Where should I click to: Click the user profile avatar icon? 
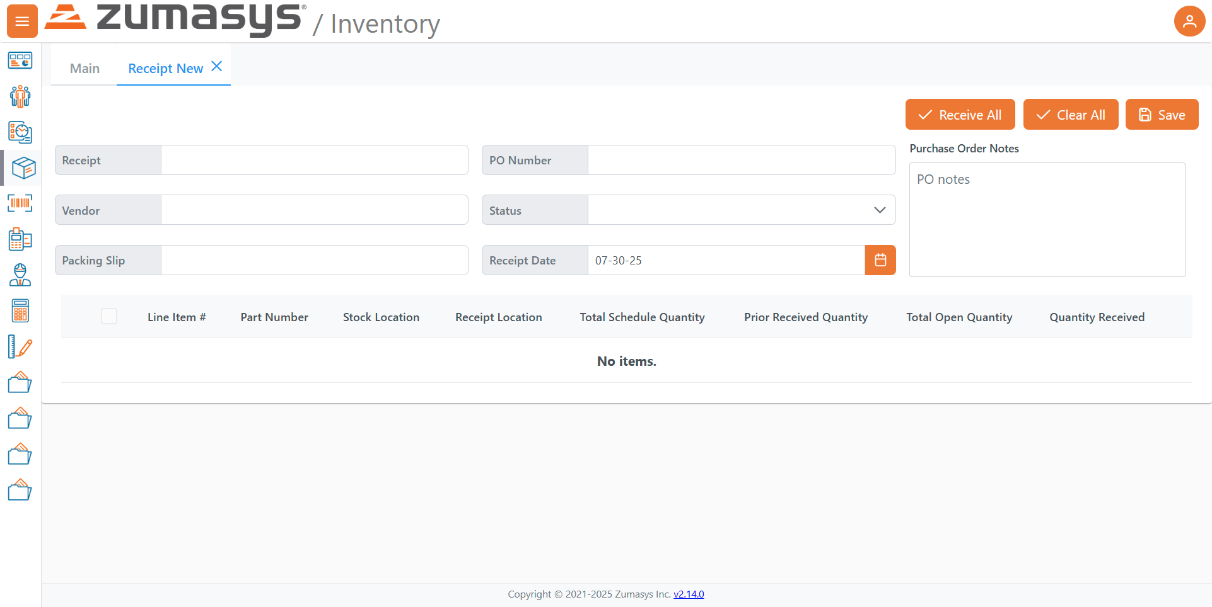click(1189, 21)
